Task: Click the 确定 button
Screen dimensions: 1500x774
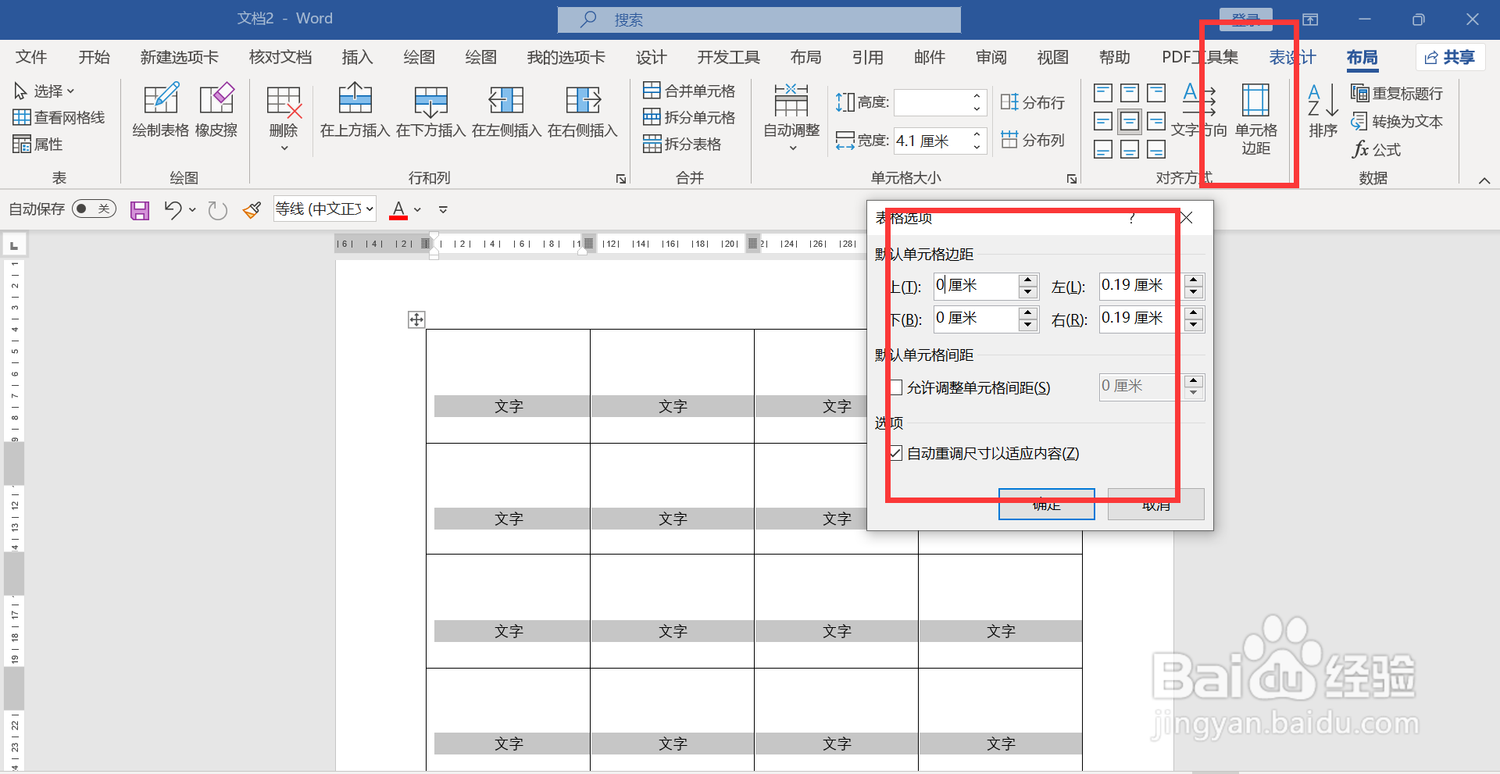Action: 1046,504
